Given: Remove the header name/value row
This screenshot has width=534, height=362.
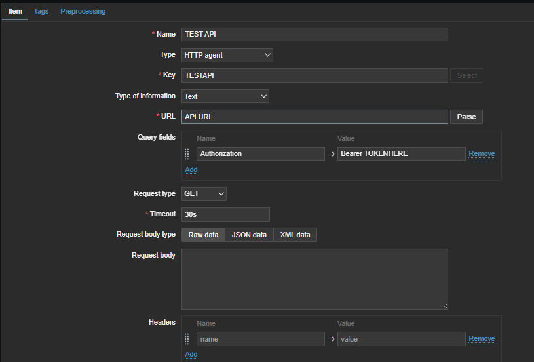Looking at the screenshot, I should point(482,339).
